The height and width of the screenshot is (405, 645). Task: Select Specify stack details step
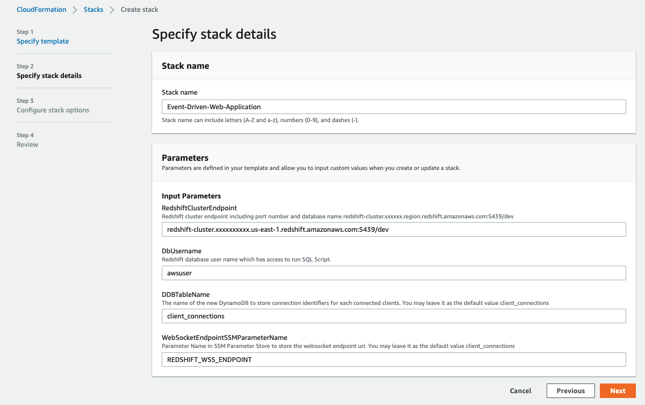(49, 76)
